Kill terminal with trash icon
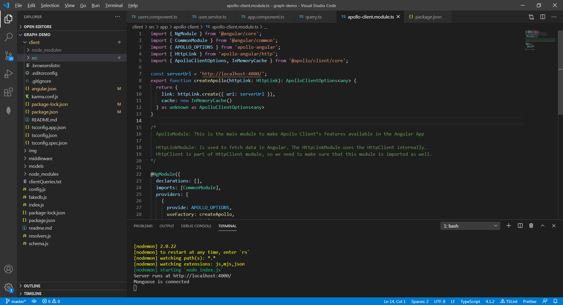The image size is (563, 305). (x=531, y=226)
